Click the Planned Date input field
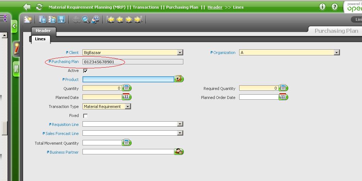The height and width of the screenshot is (181, 362). tap(102, 97)
